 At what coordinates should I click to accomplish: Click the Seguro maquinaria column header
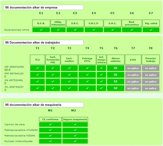(75, 119)
